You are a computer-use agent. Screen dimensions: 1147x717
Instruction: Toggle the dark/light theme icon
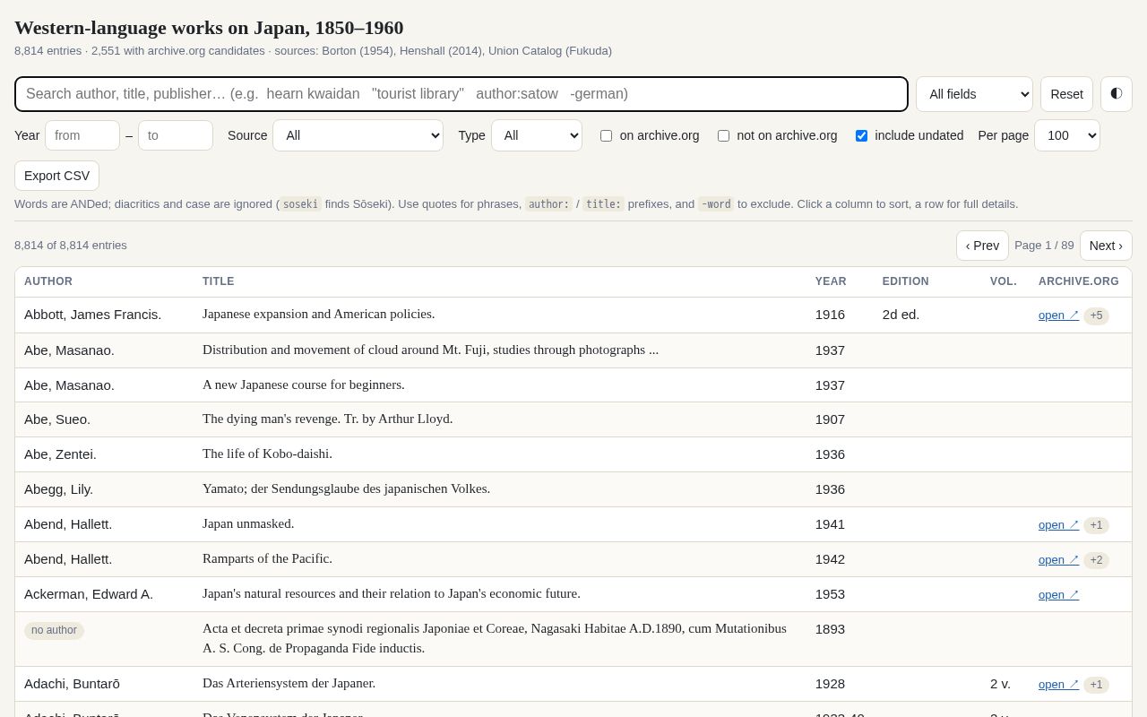pos(1116,94)
